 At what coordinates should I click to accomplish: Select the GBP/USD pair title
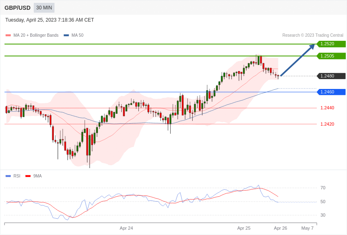point(18,8)
